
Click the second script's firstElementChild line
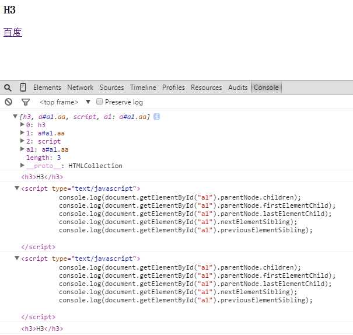(197, 275)
